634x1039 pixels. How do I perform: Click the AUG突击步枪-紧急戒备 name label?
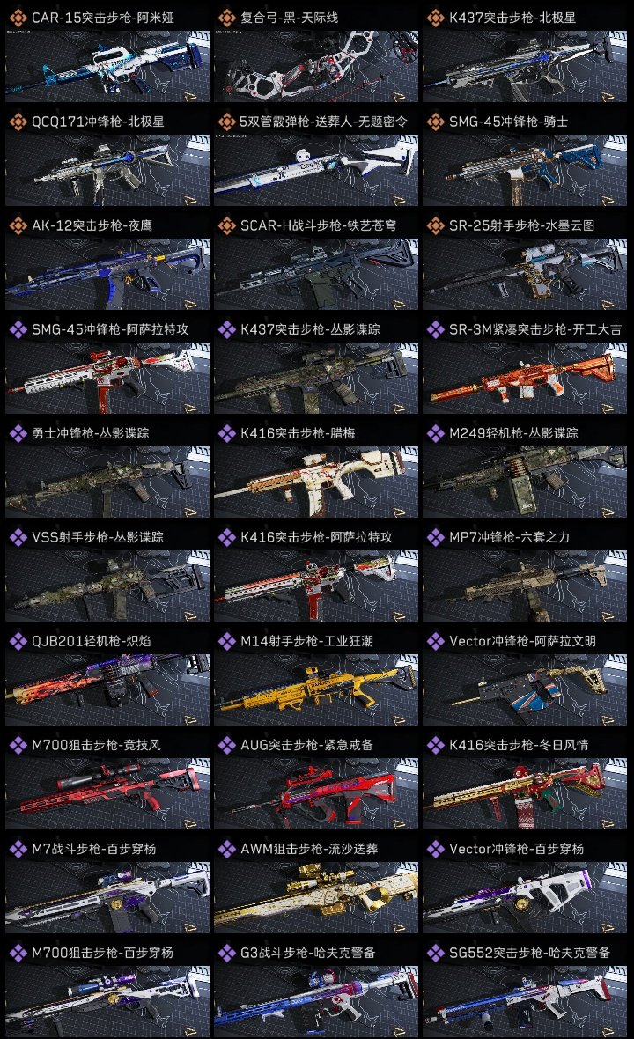click(306, 745)
